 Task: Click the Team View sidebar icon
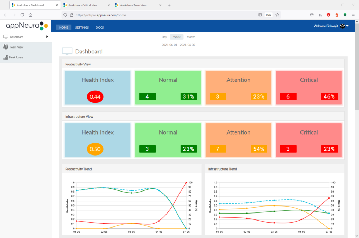point(6,47)
